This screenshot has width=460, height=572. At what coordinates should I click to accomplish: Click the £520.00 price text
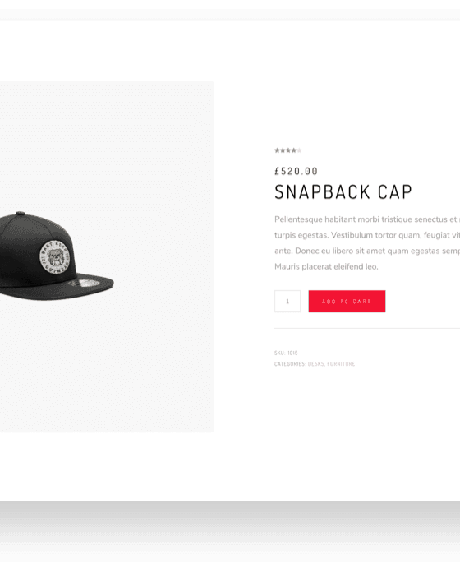[296, 171]
